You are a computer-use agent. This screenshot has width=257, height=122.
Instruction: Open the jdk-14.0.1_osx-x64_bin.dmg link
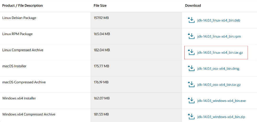[218, 69]
